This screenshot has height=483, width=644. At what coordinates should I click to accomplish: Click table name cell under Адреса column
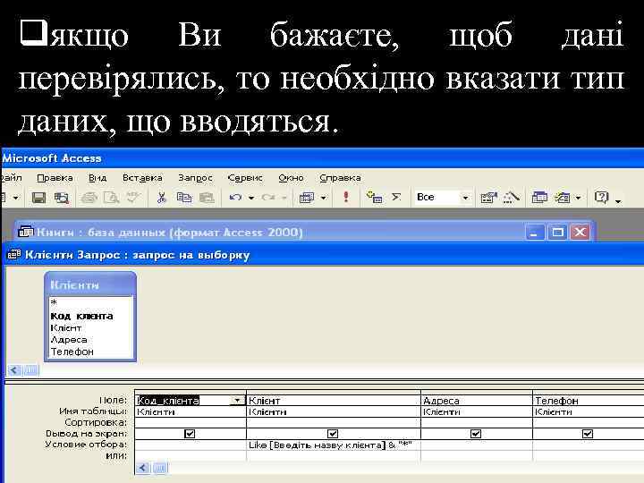pyautogui.click(x=477, y=412)
